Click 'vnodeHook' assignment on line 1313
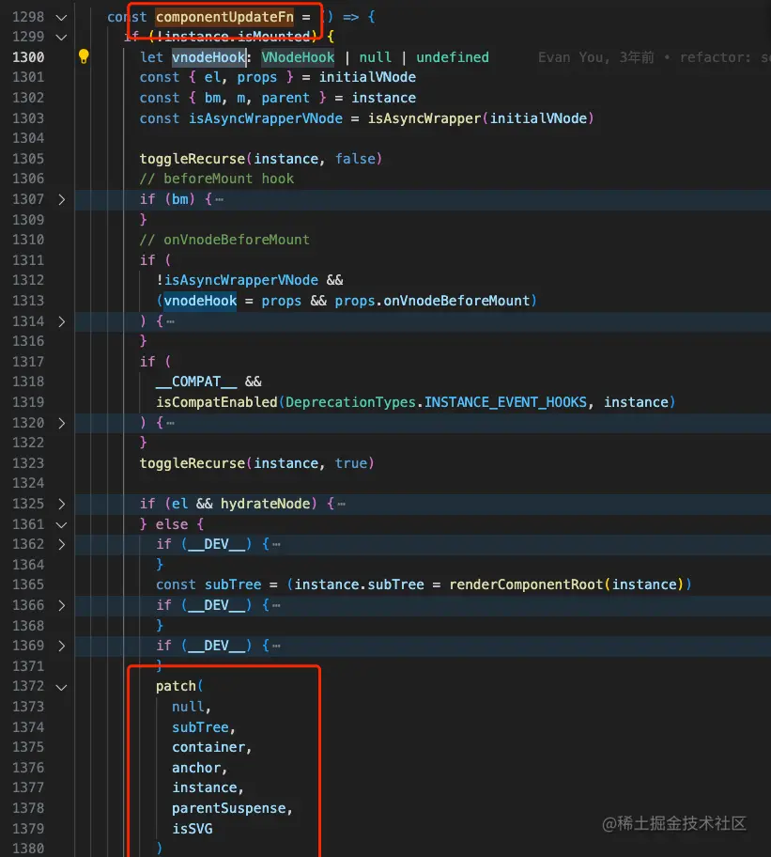Image resolution: width=771 pixels, height=857 pixels. (200, 301)
